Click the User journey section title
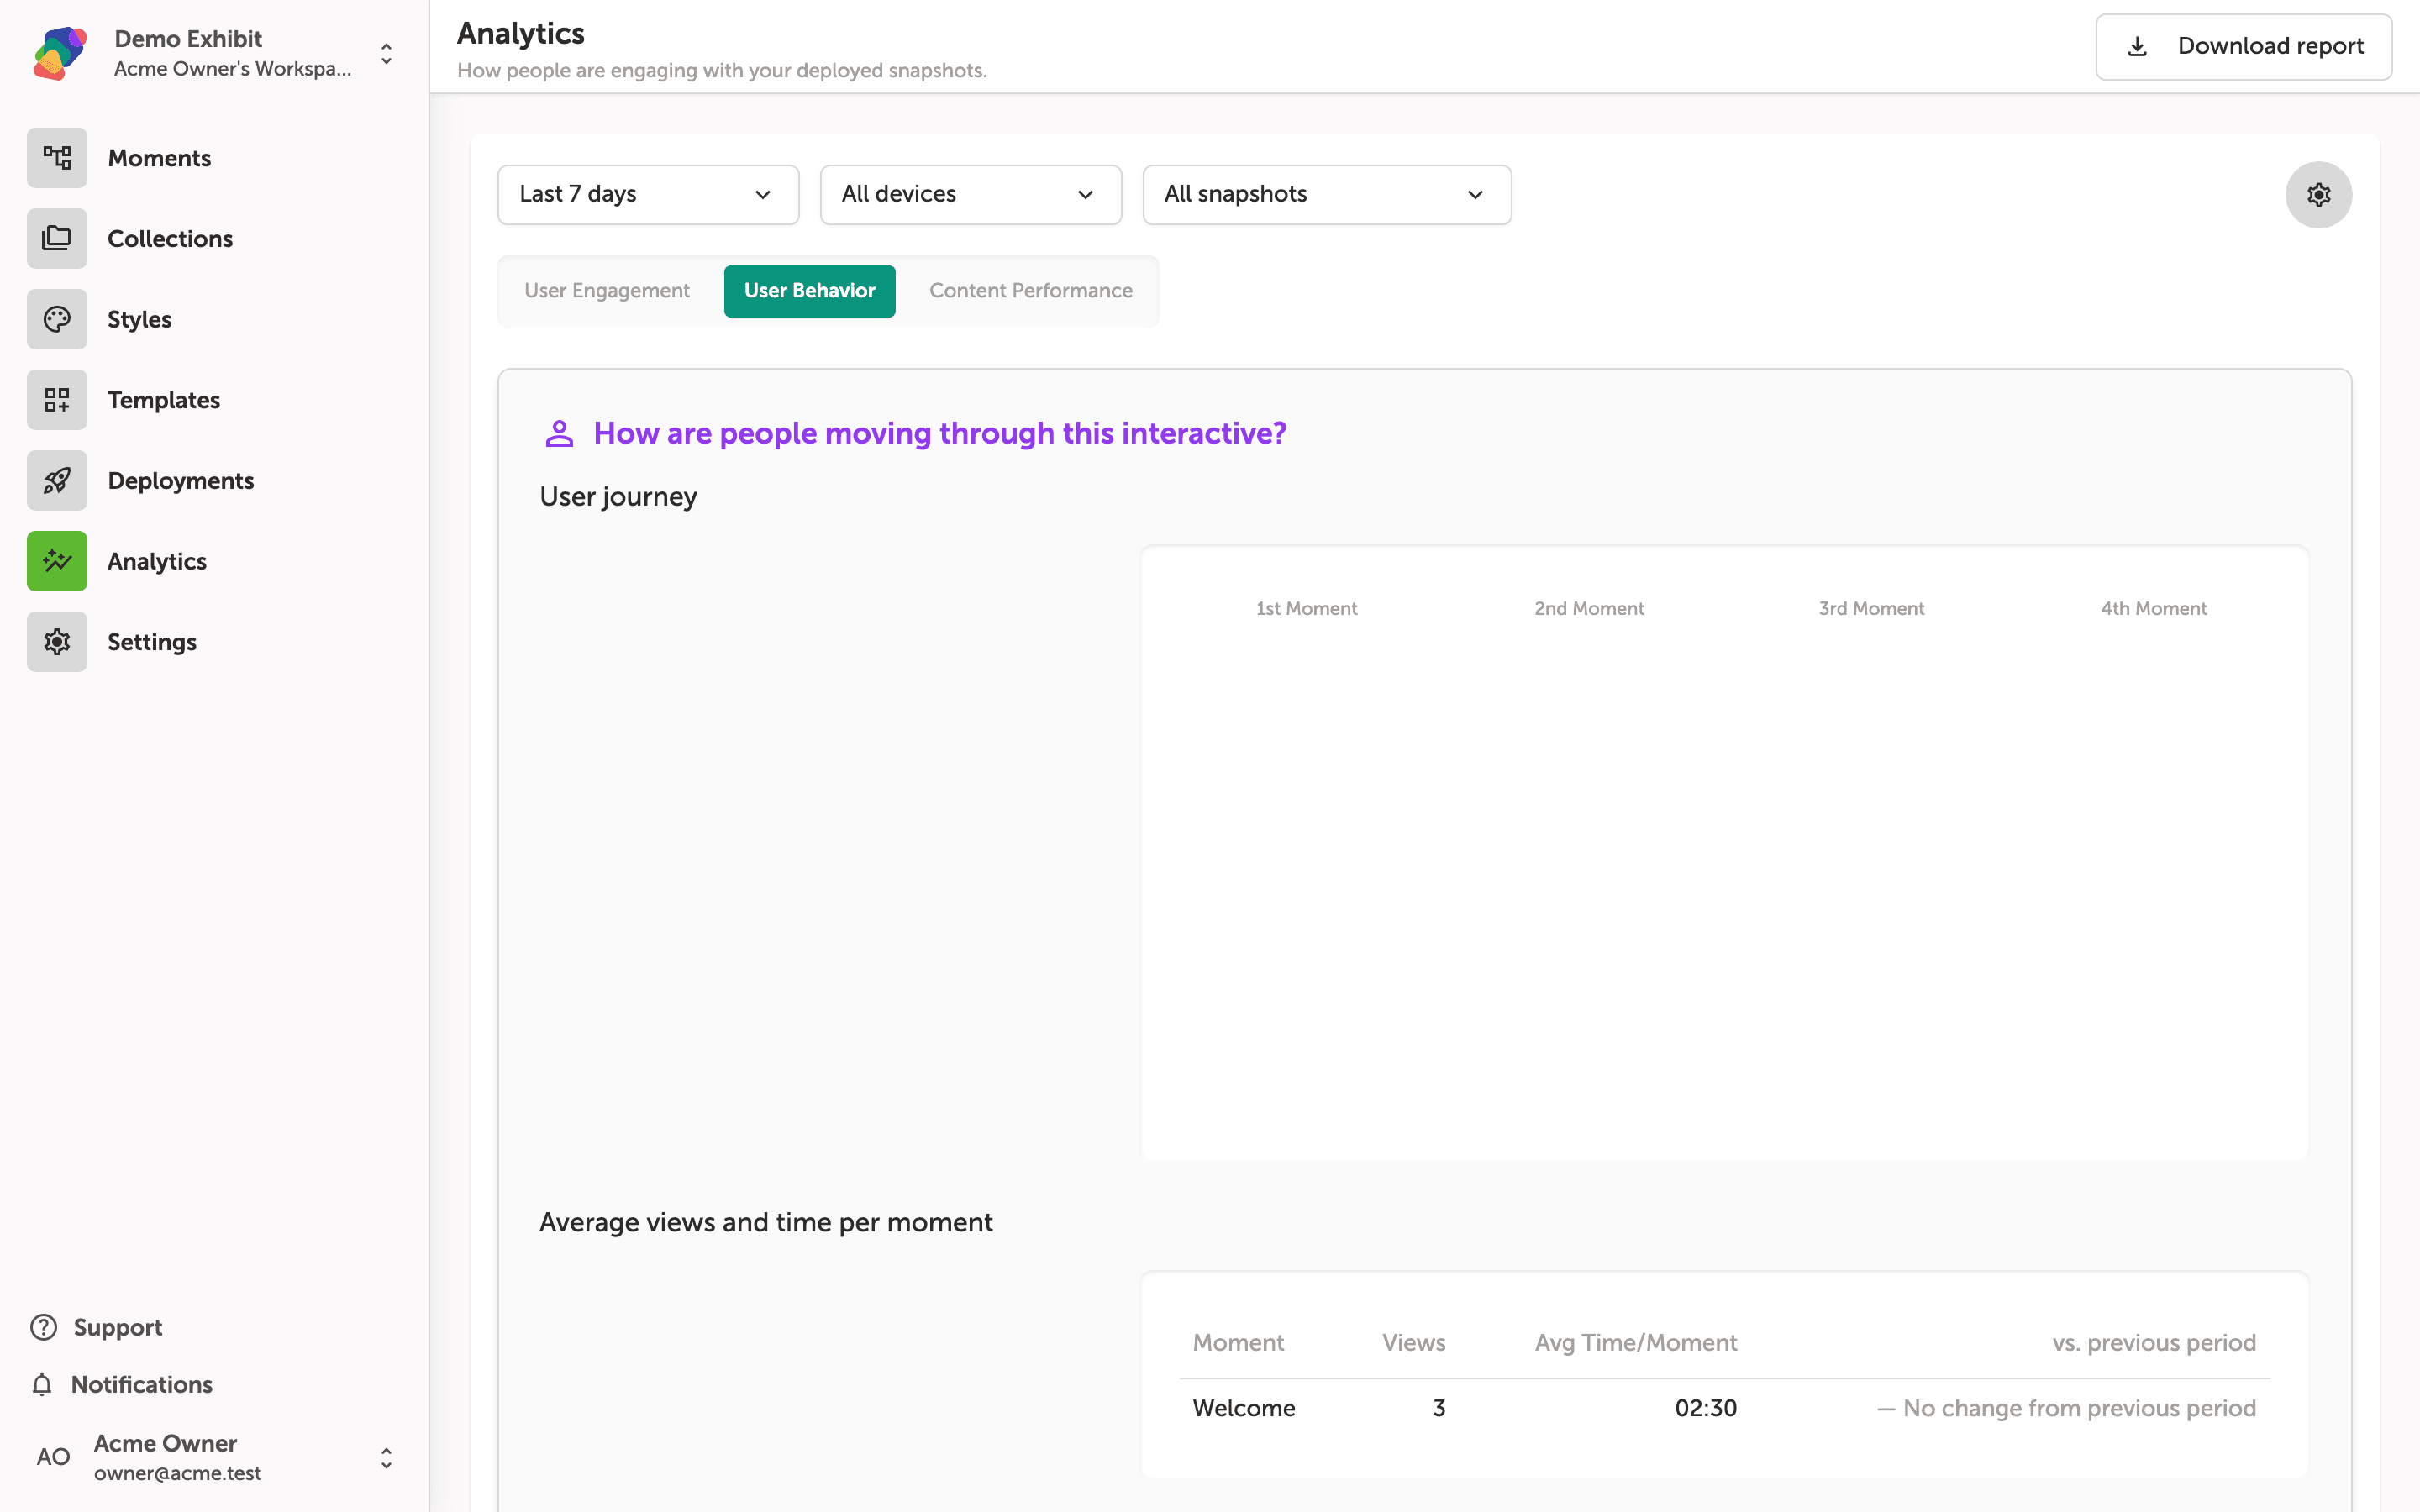 618,497
